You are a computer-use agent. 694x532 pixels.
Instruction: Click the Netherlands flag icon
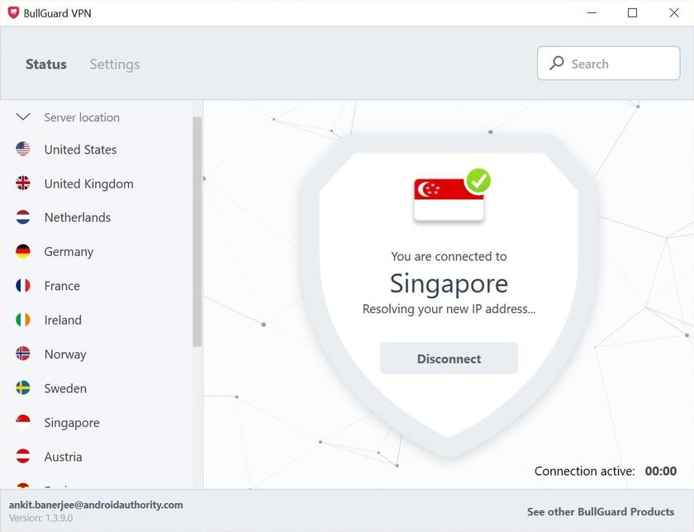pyautogui.click(x=23, y=217)
